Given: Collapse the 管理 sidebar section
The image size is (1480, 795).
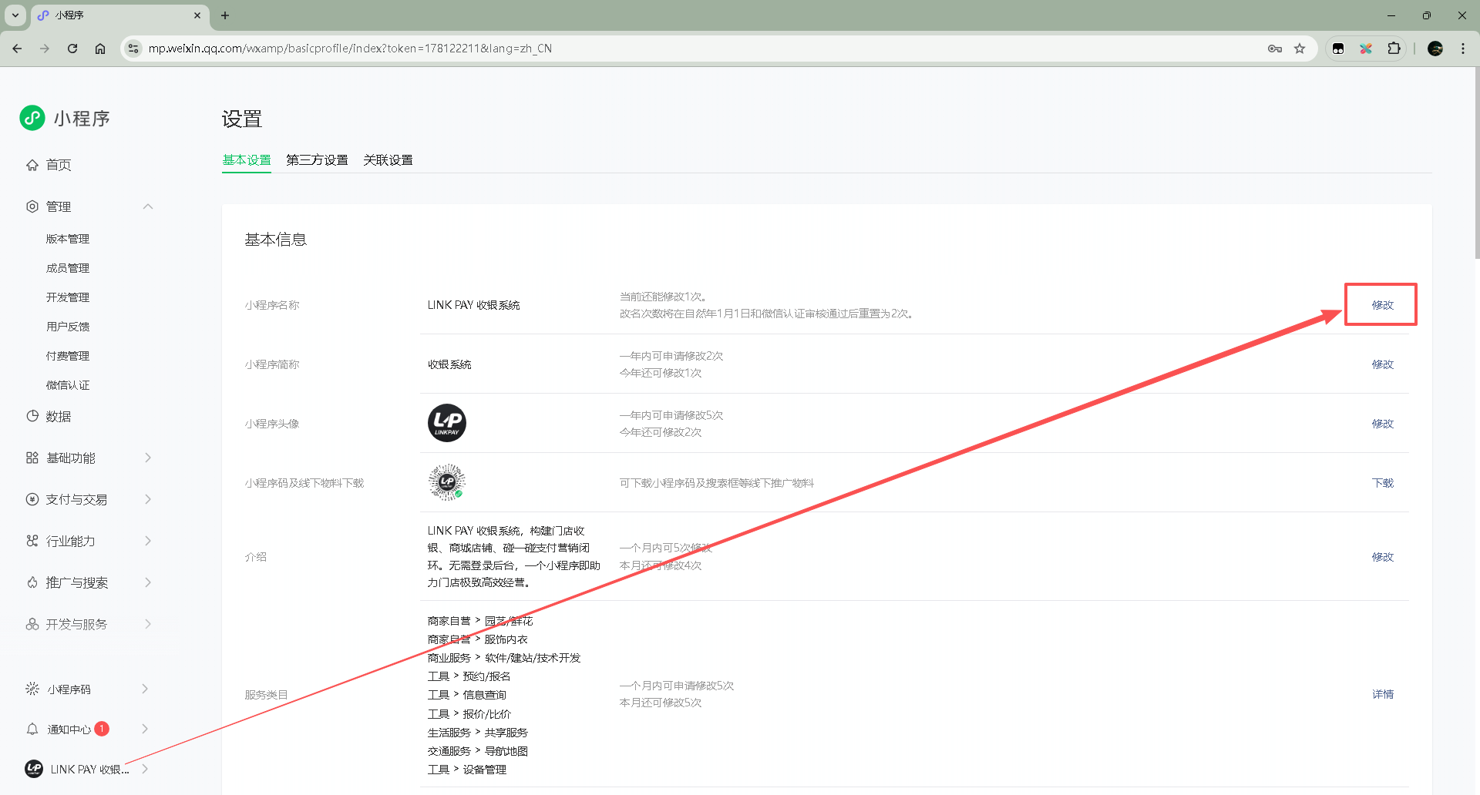Looking at the screenshot, I should [x=148, y=206].
